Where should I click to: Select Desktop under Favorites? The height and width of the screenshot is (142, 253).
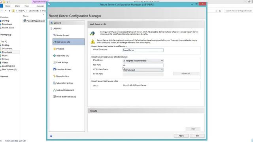click(6, 21)
